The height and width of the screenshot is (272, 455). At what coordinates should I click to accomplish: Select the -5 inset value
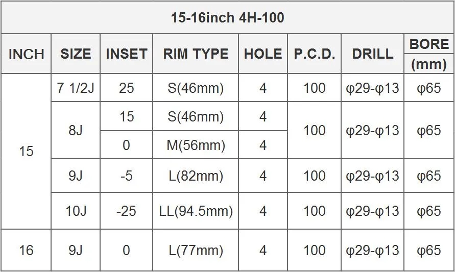coord(126,176)
